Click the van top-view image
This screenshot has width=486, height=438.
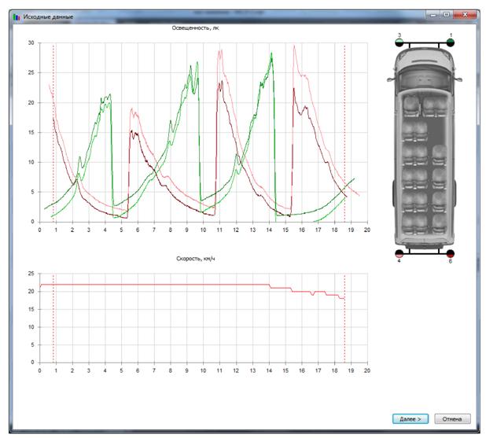[x=425, y=148]
